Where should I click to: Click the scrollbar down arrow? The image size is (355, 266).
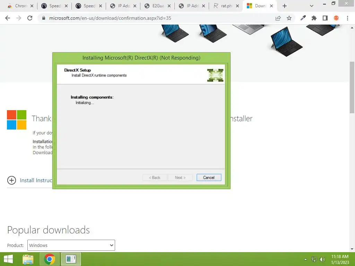352,249
